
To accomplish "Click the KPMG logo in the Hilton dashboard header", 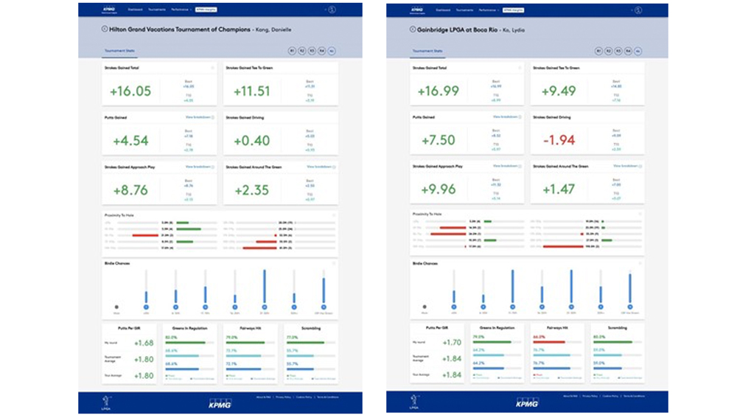I will pos(108,9).
